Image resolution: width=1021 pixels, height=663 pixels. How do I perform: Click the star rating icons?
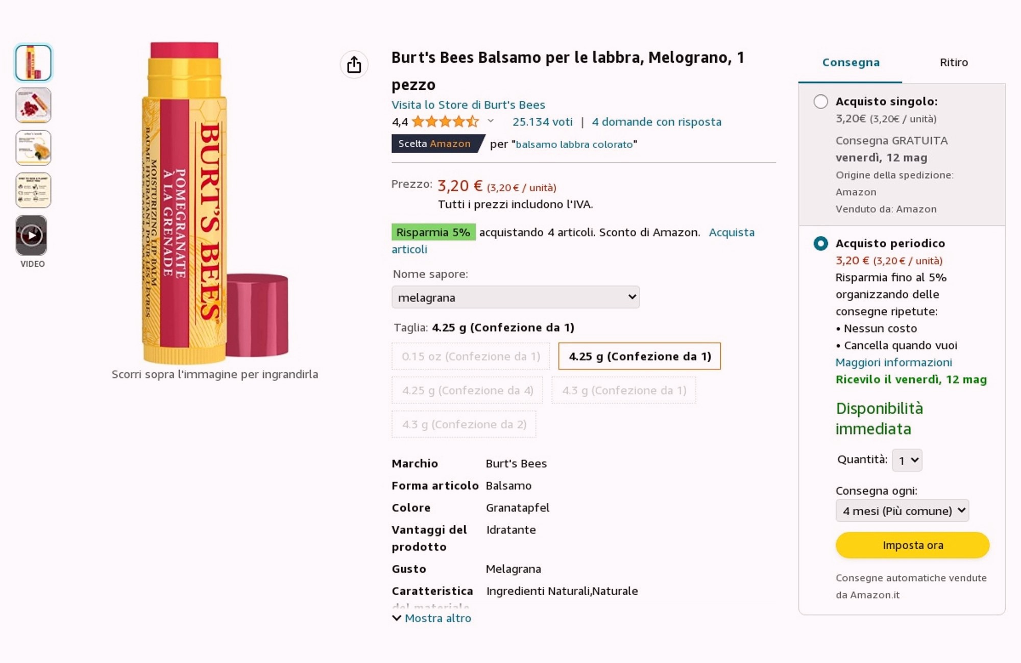point(445,121)
